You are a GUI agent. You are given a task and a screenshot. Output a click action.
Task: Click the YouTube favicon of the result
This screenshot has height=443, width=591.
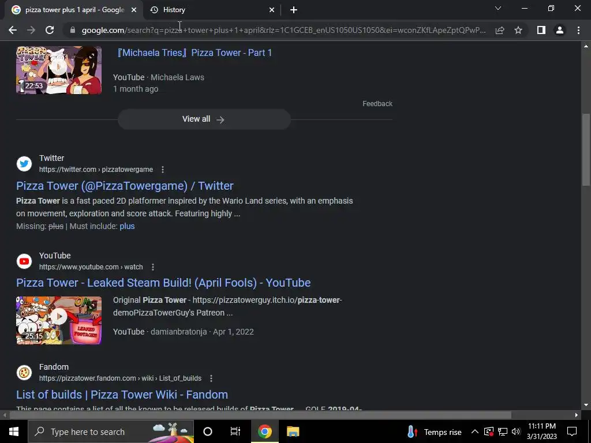point(24,261)
